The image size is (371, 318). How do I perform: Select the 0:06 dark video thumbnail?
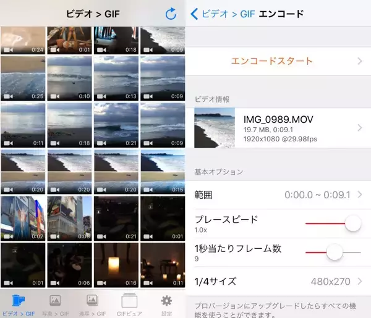coord(69,265)
